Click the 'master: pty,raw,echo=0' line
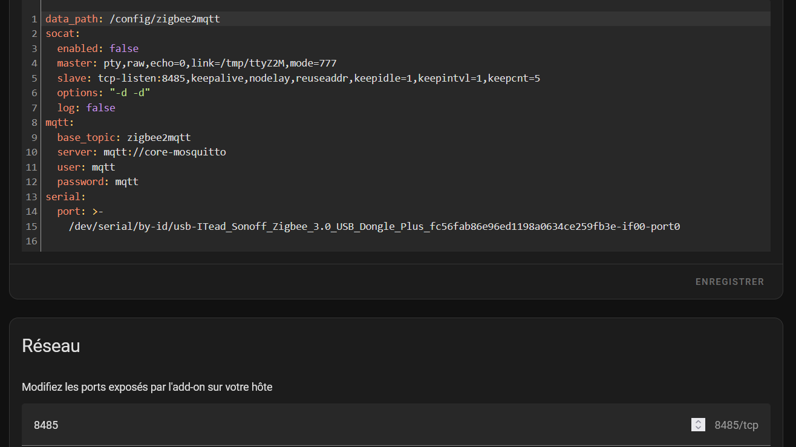Image resolution: width=796 pixels, height=447 pixels. click(x=197, y=64)
